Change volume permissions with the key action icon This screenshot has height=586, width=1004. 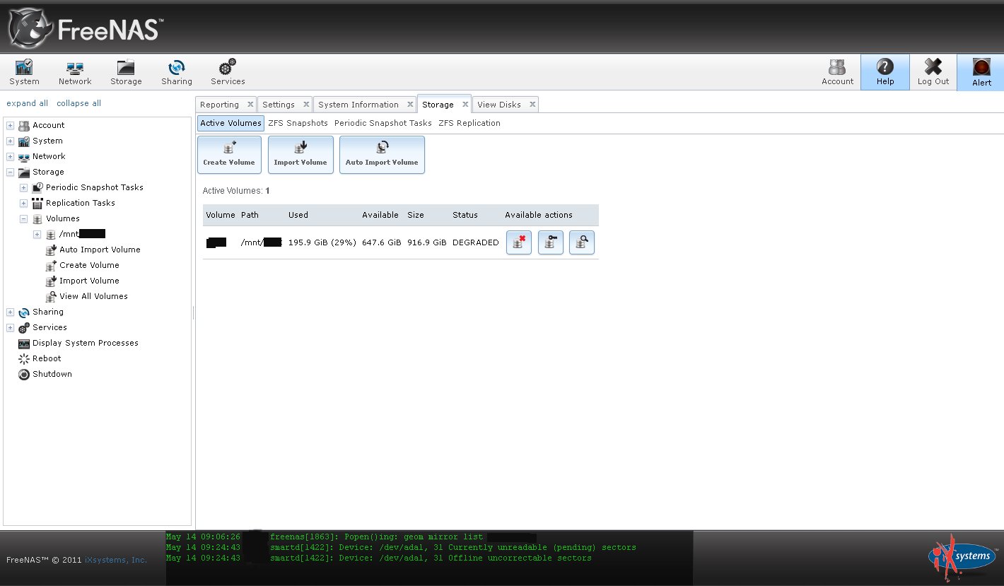coord(551,242)
